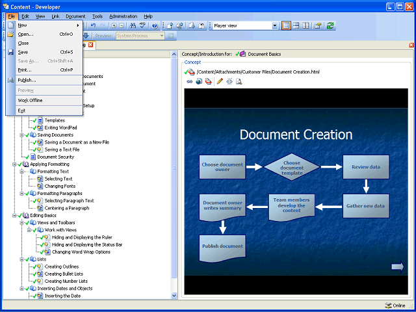Click the Help question mark toolbar icon
Screen dimensions: 416x312
155,25
